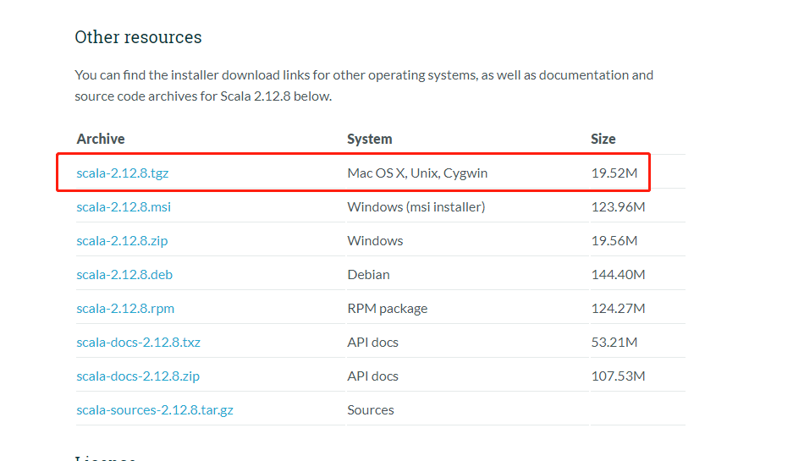The width and height of the screenshot is (804, 461).
Task: Select the 107.53M size value
Action: 619,376
